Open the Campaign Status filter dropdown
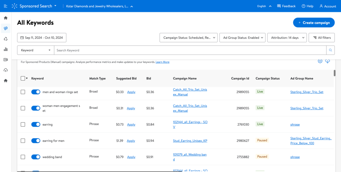 click(188, 38)
